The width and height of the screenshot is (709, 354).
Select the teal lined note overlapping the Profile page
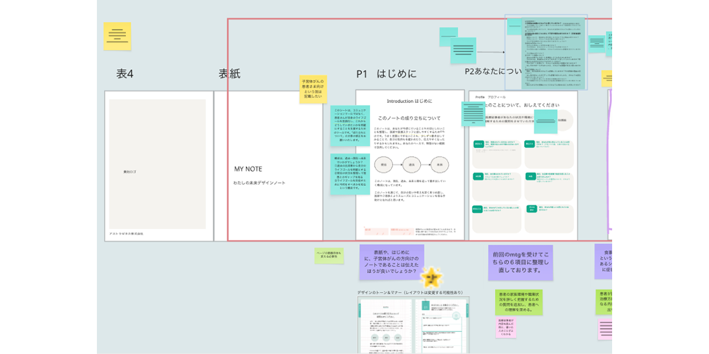[x=473, y=114]
